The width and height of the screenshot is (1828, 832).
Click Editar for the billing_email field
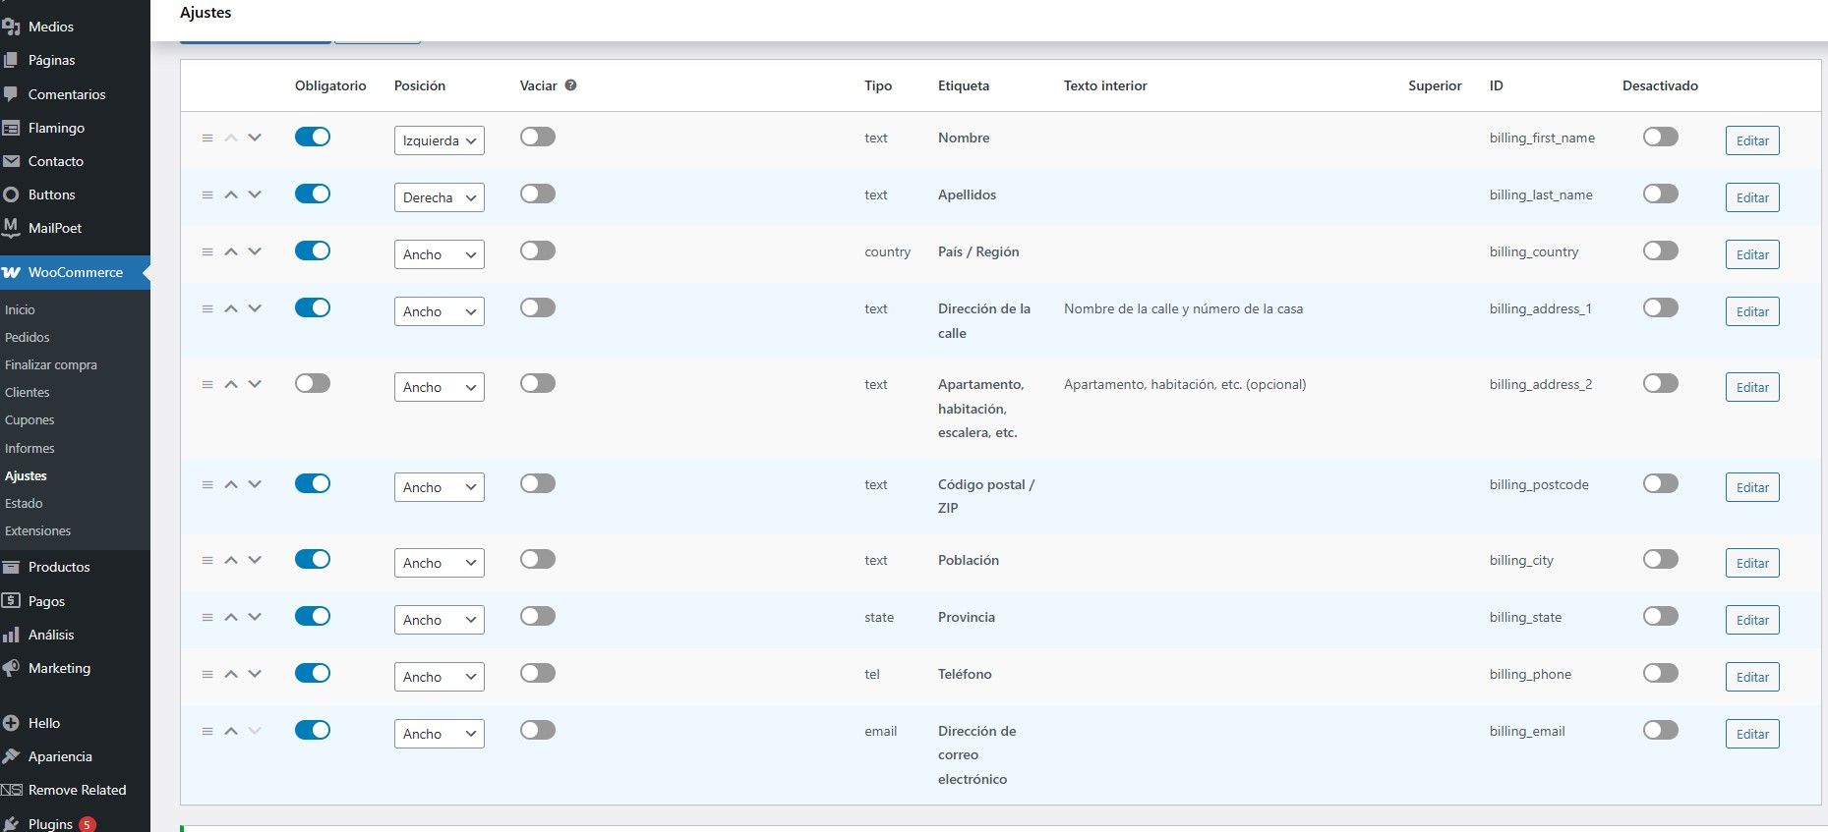click(1751, 734)
